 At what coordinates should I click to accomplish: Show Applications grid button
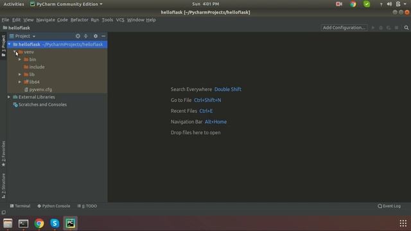coord(403,223)
